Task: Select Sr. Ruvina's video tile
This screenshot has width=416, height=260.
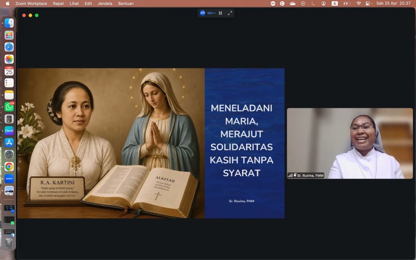Action: [349, 143]
